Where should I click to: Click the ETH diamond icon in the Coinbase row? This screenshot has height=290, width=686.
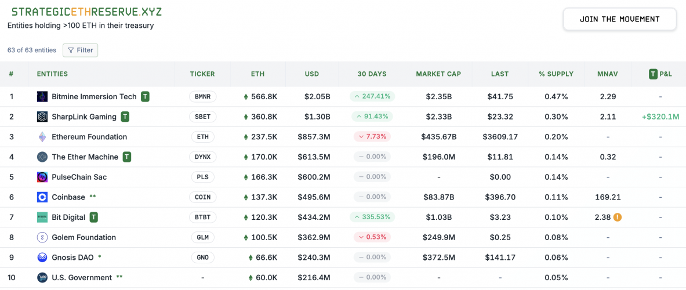coord(246,197)
